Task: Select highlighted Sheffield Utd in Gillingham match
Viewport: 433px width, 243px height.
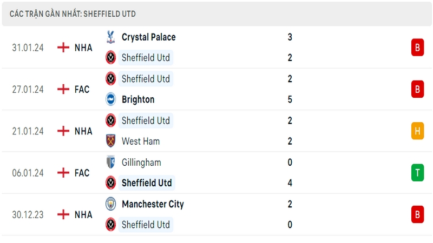Action: coord(147,183)
